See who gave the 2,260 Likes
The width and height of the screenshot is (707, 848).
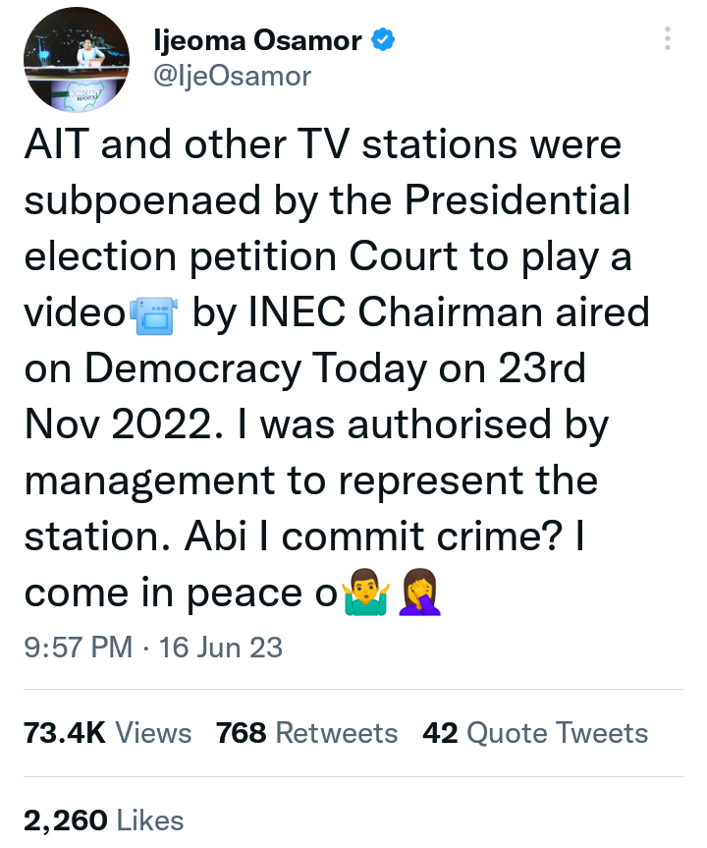(103, 820)
